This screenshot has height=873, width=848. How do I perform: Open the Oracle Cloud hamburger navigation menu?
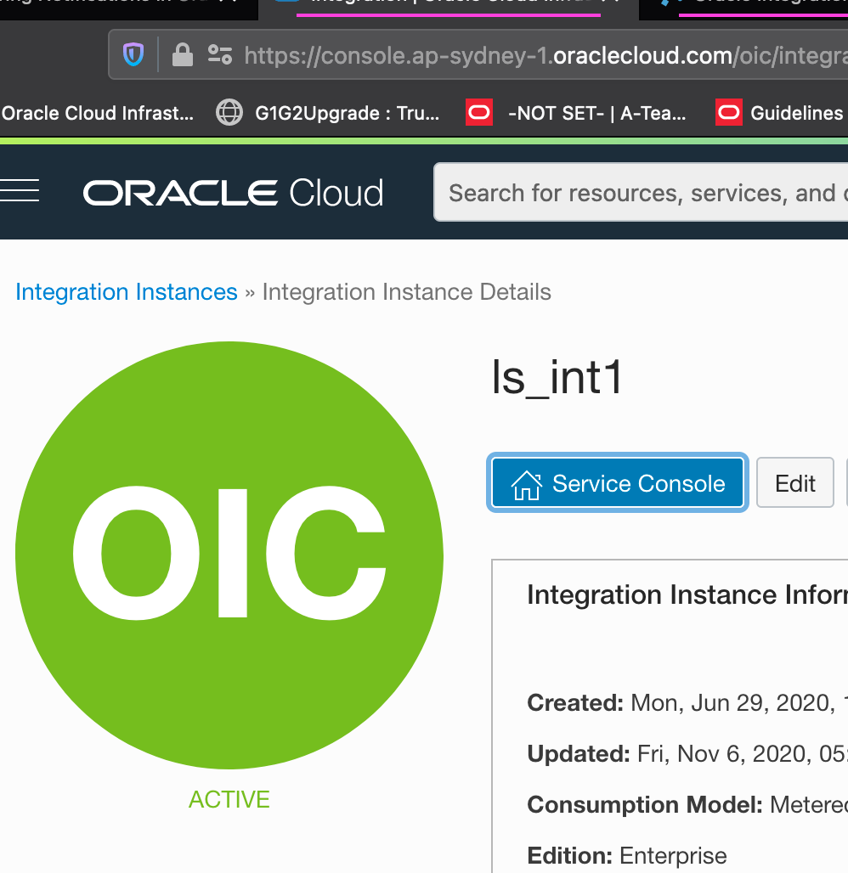(20, 190)
